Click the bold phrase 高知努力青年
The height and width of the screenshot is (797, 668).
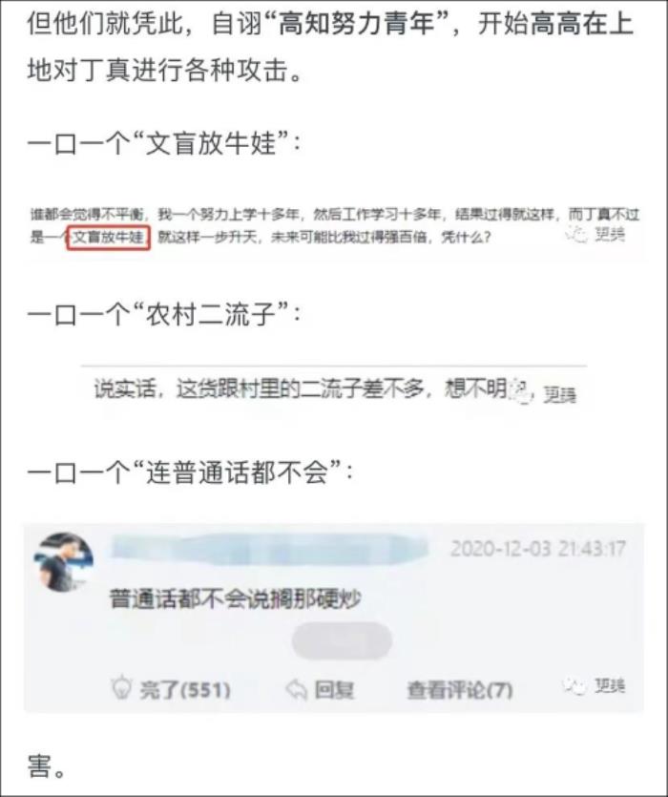(356, 23)
